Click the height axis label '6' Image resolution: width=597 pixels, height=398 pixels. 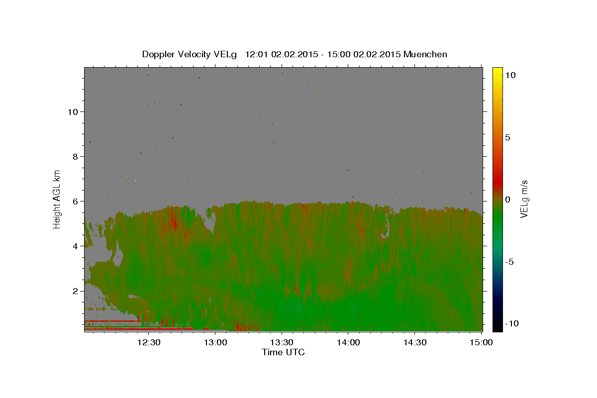76,201
